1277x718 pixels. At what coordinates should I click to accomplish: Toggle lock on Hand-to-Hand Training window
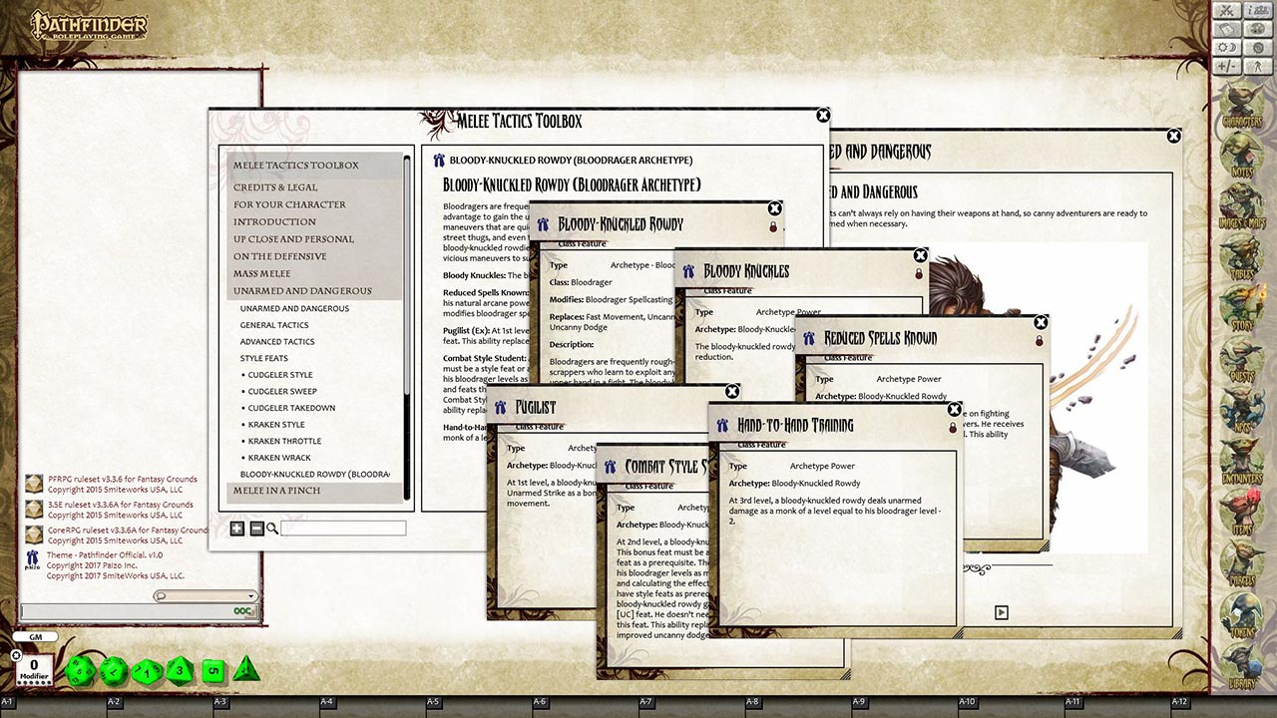(953, 428)
